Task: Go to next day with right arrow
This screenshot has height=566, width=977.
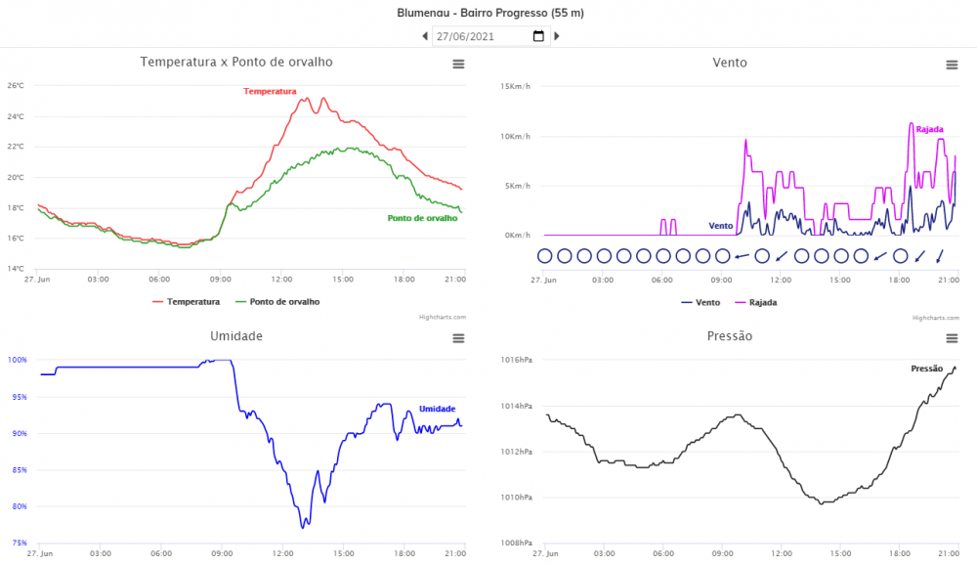Action: point(557,36)
